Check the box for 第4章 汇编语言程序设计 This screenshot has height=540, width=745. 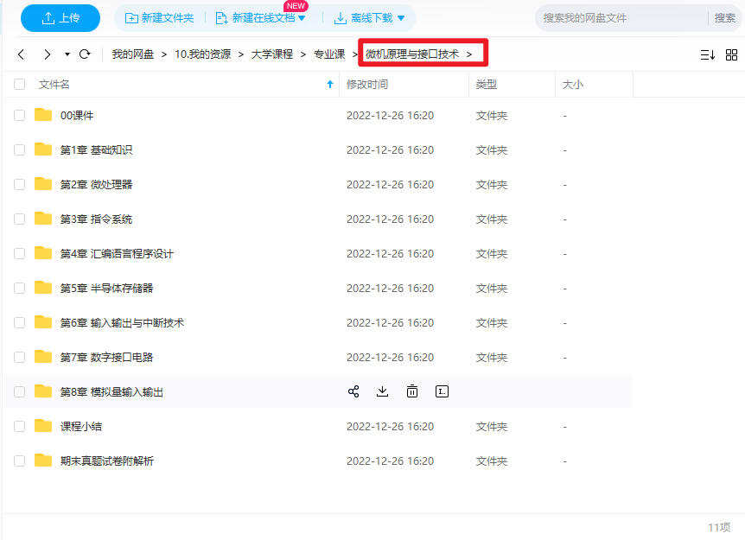click(20, 254)
